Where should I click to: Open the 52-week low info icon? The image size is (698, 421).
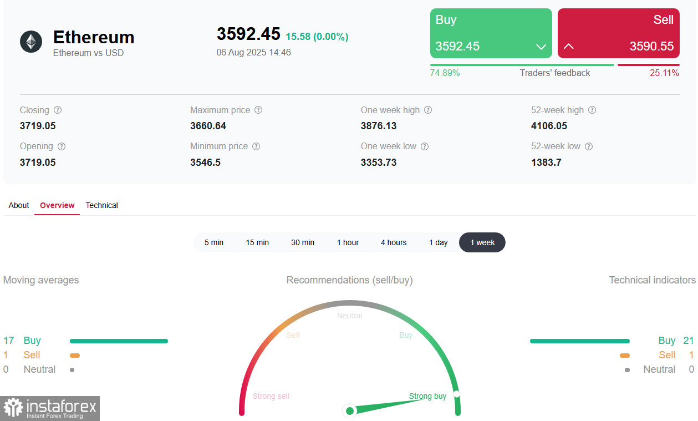(x=589, y=146)
